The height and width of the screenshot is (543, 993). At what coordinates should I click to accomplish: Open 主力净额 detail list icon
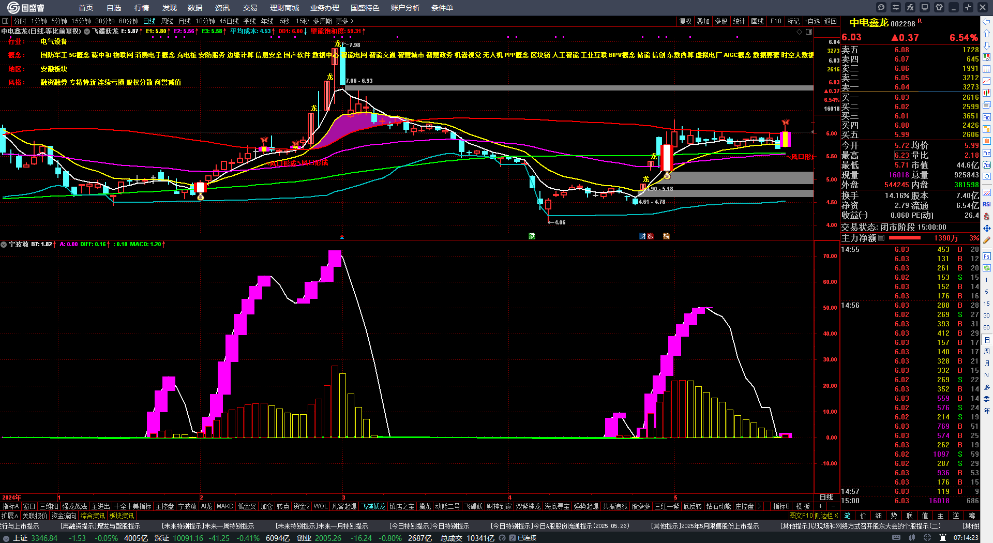tap(881, 238)
